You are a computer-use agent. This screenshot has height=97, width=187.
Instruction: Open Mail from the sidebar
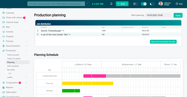(8, 27)
